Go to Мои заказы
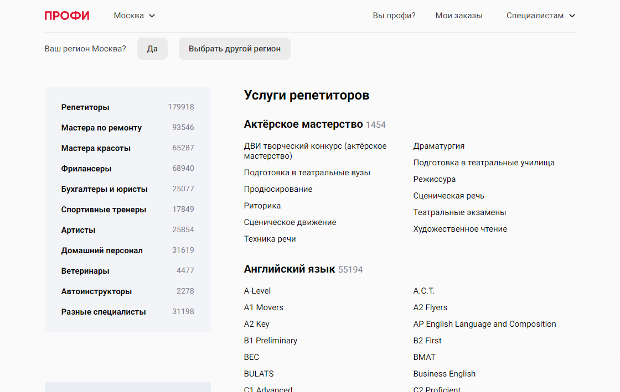Screen dimensions: 620x392 pyautogui.click(x=459, y=16)
